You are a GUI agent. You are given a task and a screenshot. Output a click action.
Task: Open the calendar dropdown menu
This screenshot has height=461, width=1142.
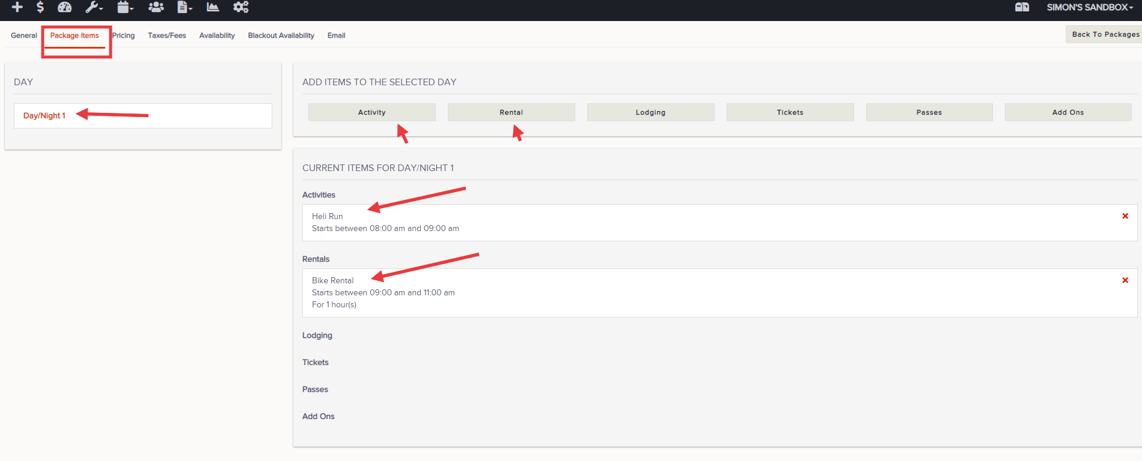[125, 7]
